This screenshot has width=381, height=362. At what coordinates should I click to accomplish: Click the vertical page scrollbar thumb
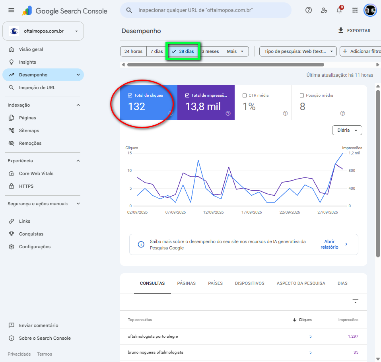378,173
